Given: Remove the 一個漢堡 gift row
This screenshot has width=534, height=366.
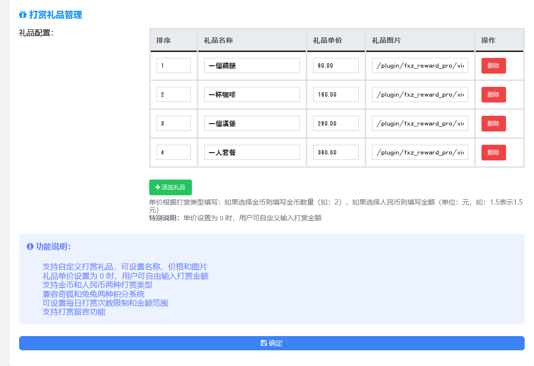Looking at the screenshot, I should 493,124.
